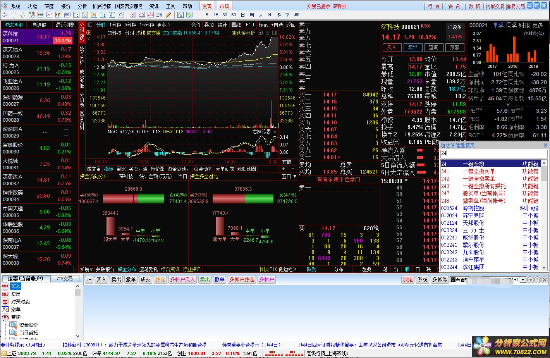Click the 多帐户买入 button
The width and height of the screenshot is (550, 358).
[x=182, y=279]
